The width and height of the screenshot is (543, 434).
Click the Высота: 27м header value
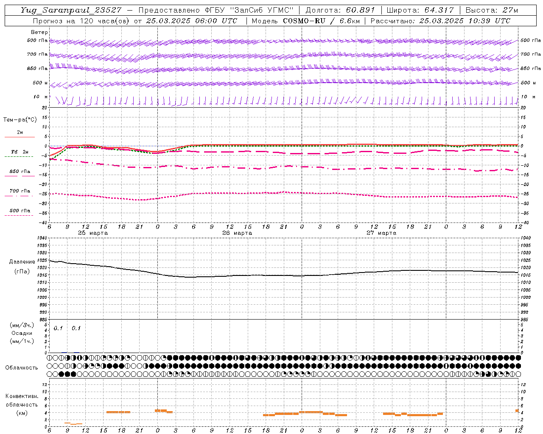click(x=492, y=10)
